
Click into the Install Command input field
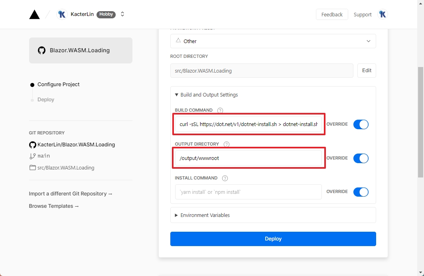[248, 192]
